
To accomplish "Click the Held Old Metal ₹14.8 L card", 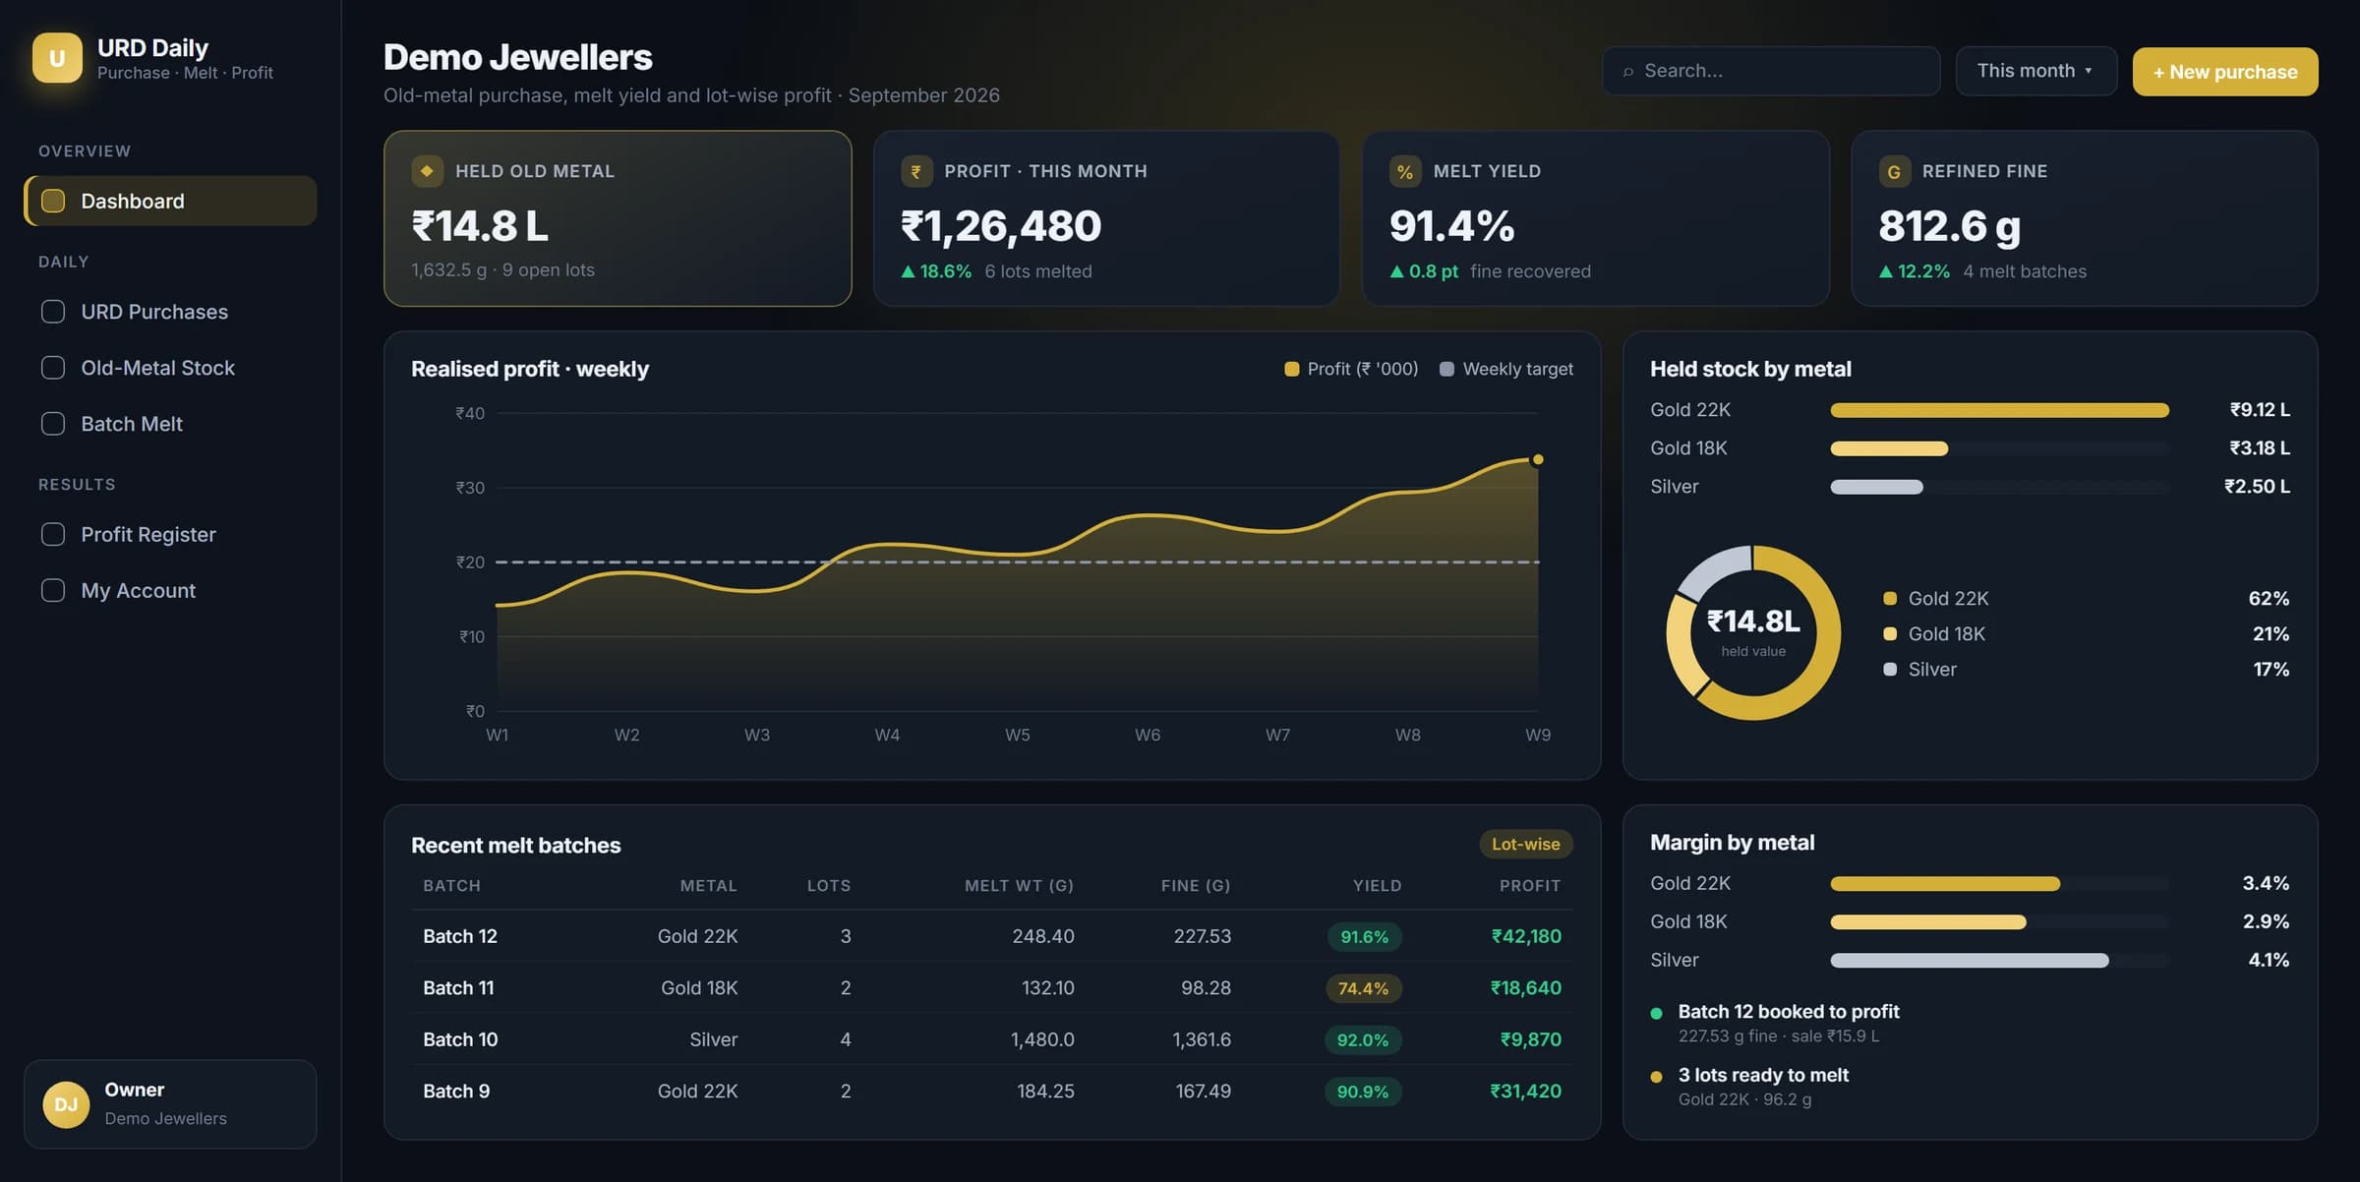I will click(618, 218).
